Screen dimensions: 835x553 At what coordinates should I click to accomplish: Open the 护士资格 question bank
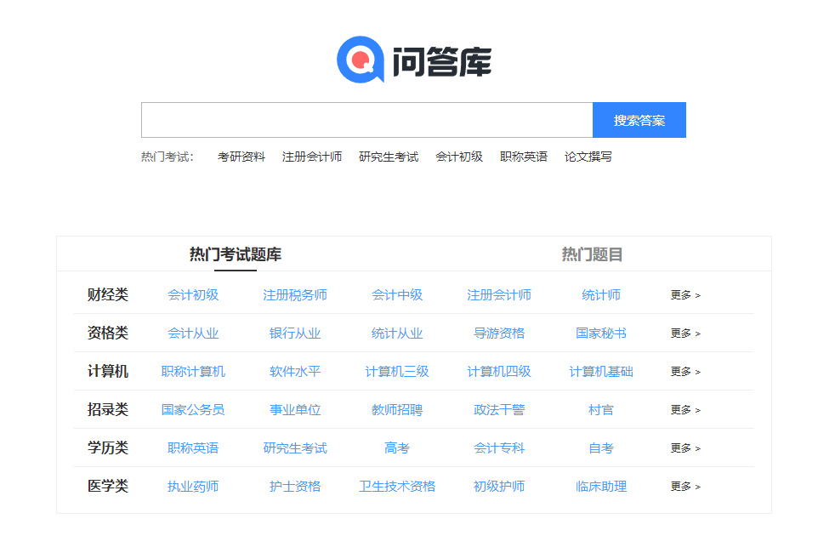(295, 486)
